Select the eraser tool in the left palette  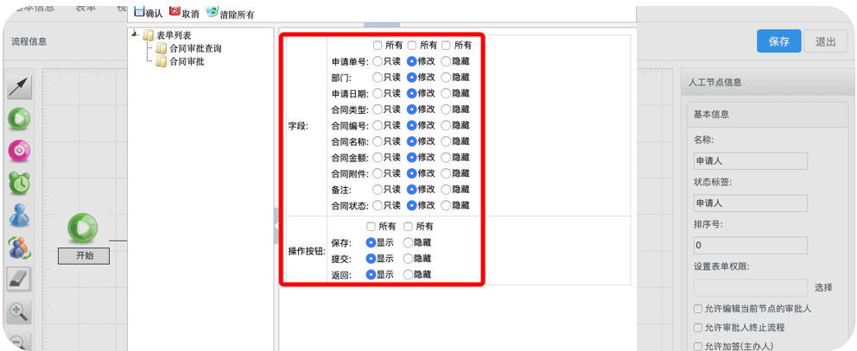click(x=19, y=279)
